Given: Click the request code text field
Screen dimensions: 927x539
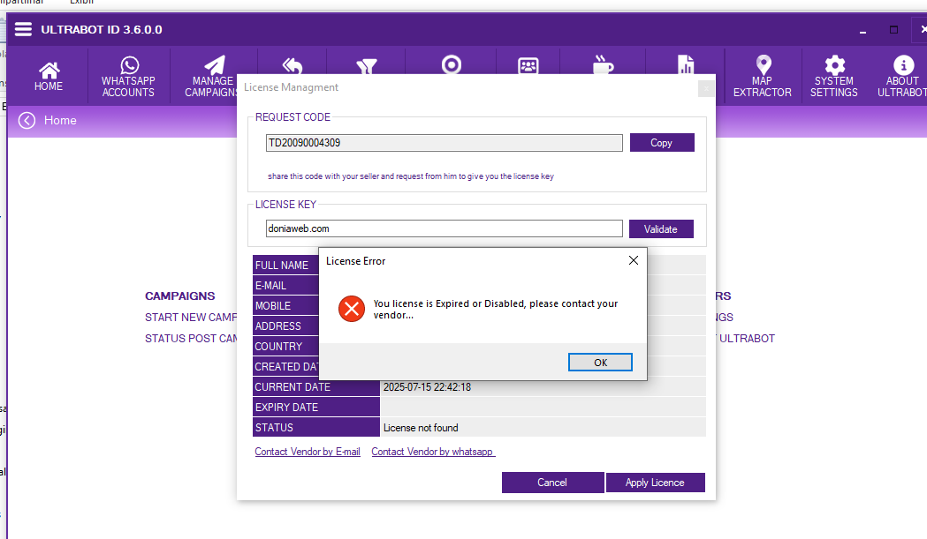Looking at the screenshot, I should (444, 143).
